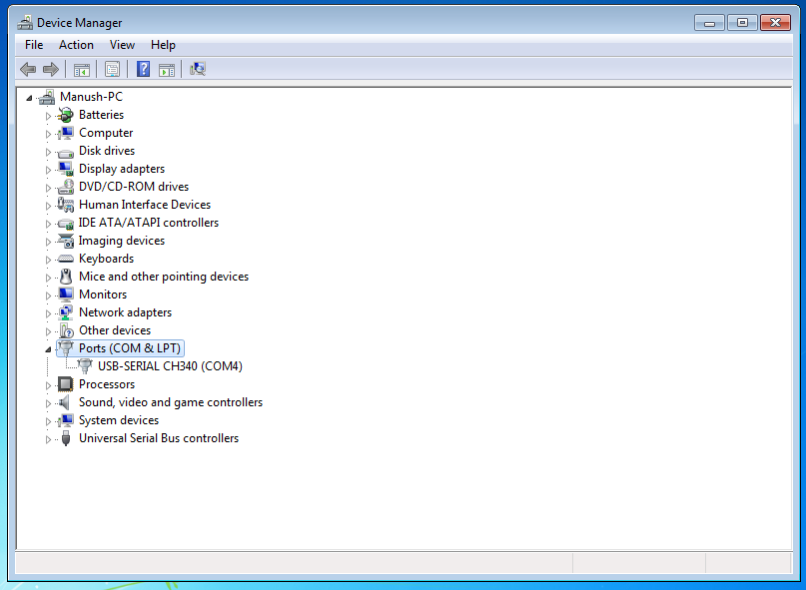Click the Network adapters category icon
The height and width of the screenshot is (590, 806).
pyautogui.click(x=64, y=311)
